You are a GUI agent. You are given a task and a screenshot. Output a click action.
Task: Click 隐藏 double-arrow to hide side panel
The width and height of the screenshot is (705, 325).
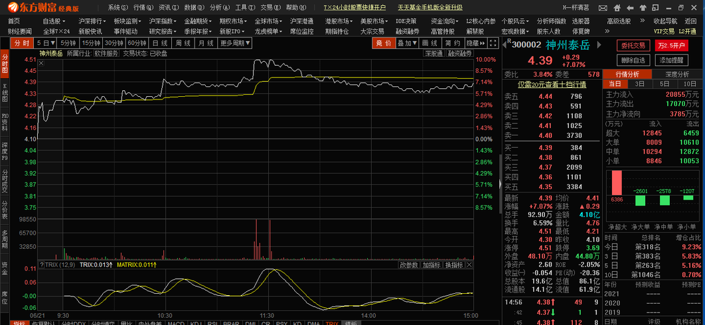(476, 43)
